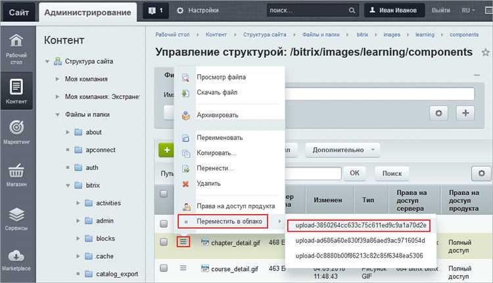This screenshot has height=283, width=493.
Task: Open table settings gear icon
Action: pyautogui.click(x=481, y=173)
